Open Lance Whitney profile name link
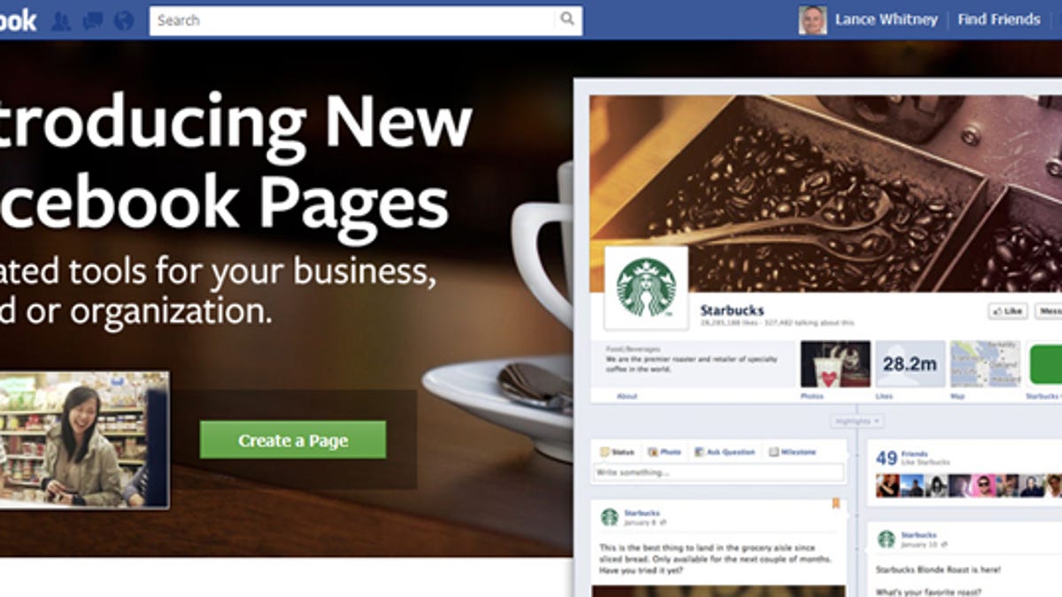The width and height of the screenshot is (1062, 597). pyautogui.click(x=886, y=19)
